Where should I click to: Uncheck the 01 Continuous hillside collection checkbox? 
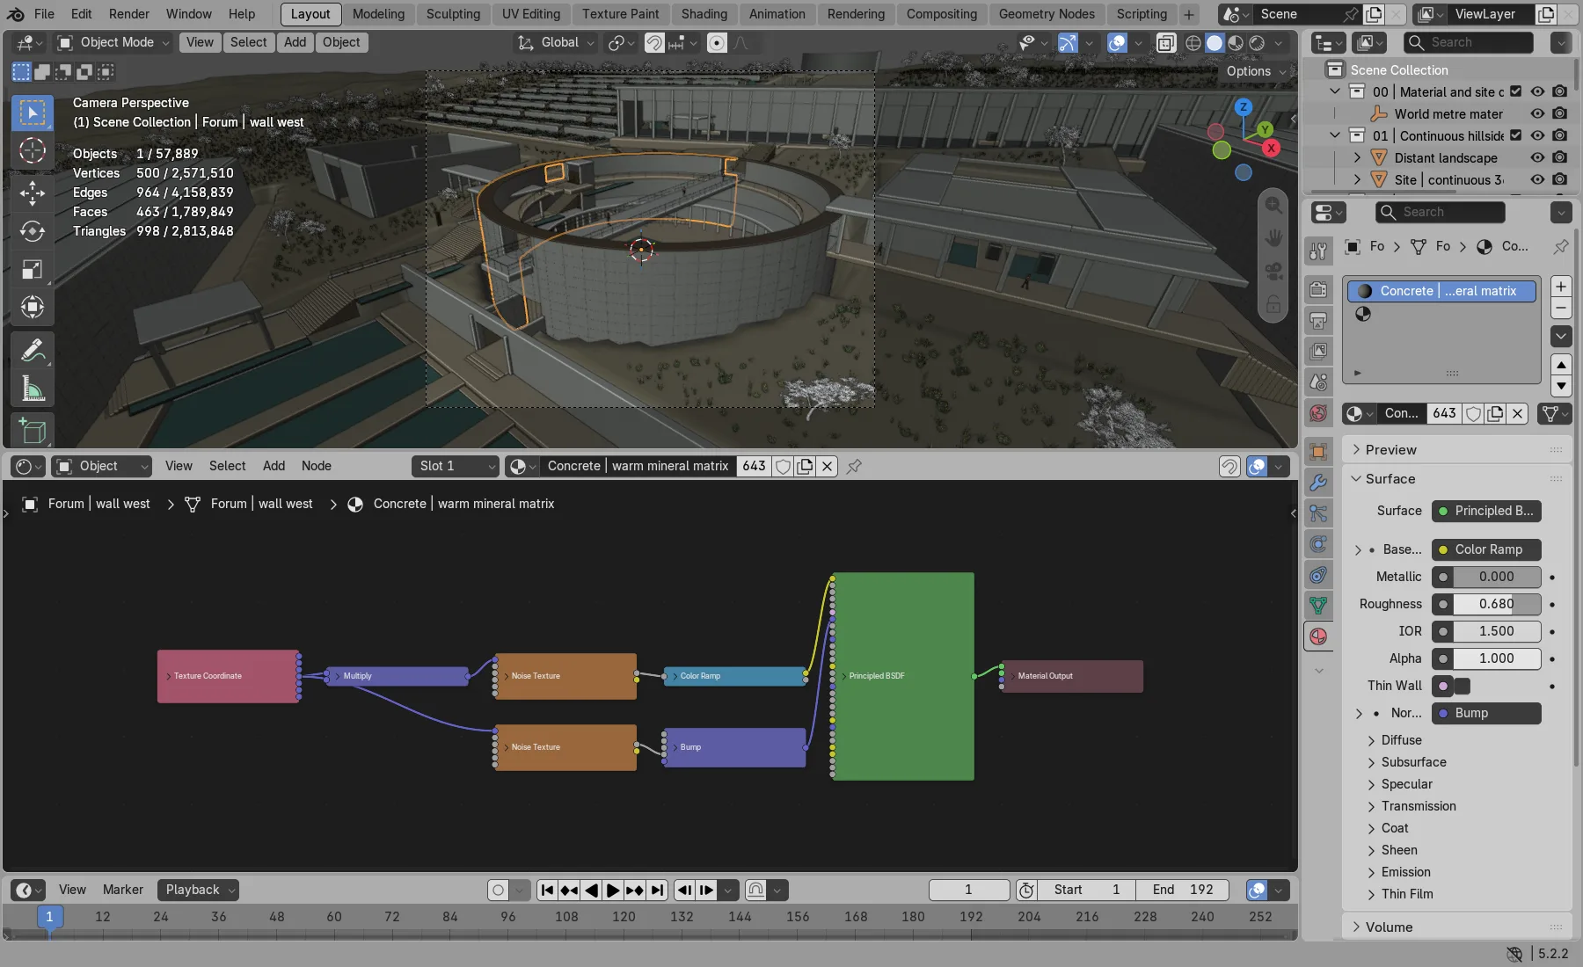1515,135
